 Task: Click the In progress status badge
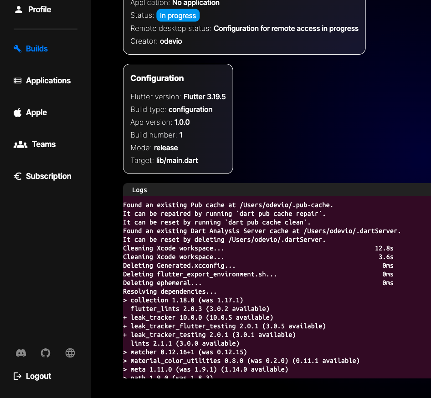[178, 15]
